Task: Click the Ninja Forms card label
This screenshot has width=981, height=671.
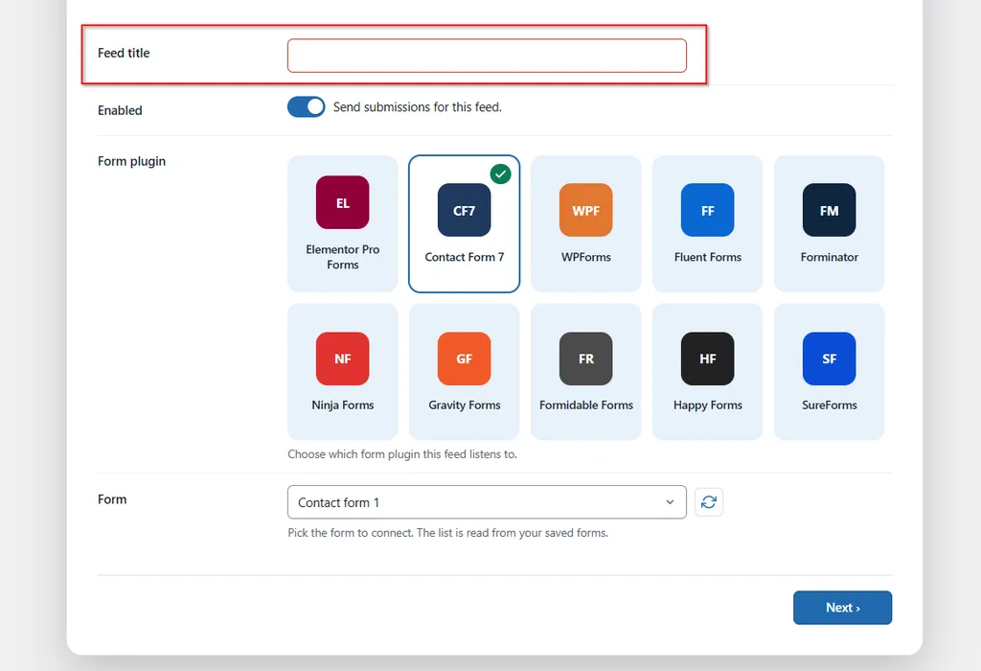Action: click(x=342, y=405)
